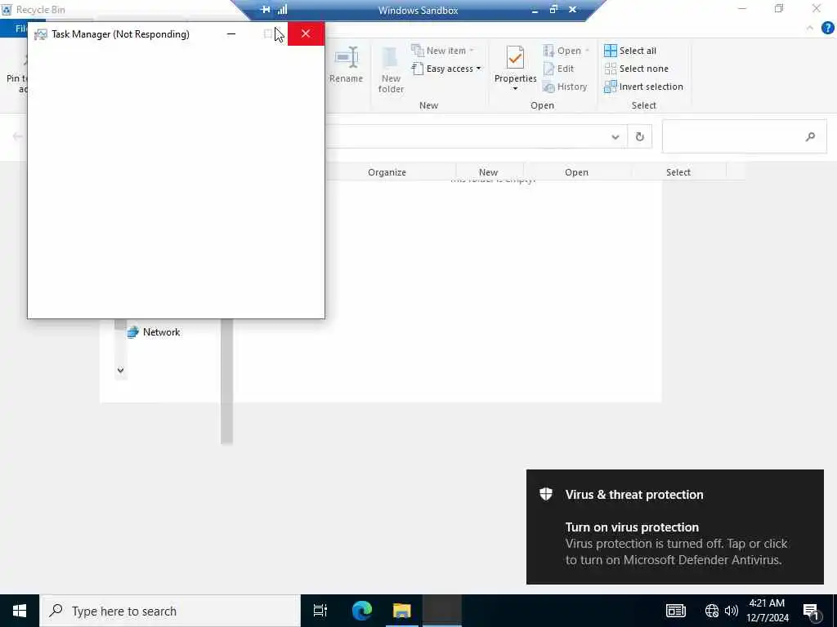Image resolution: width=837 pixels, height=627 pixels.
Task: Open the network globe tray icon
Action: (x=712, y=611)
